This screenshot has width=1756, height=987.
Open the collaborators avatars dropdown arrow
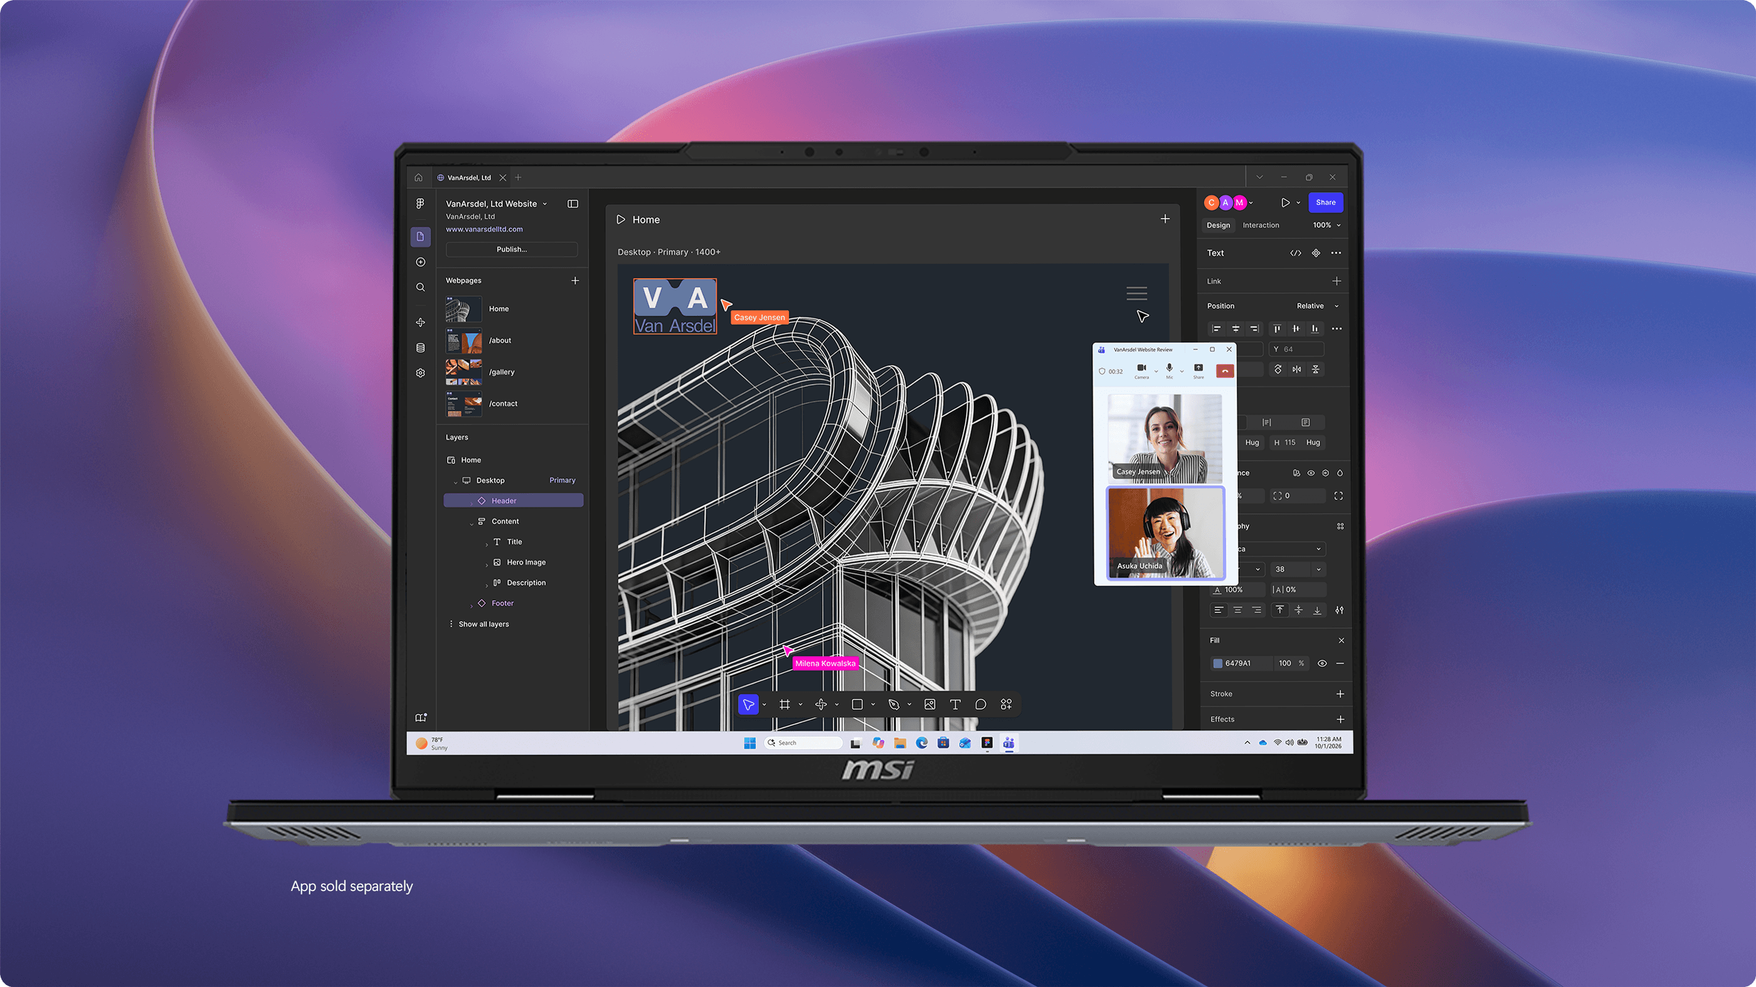1251,203
